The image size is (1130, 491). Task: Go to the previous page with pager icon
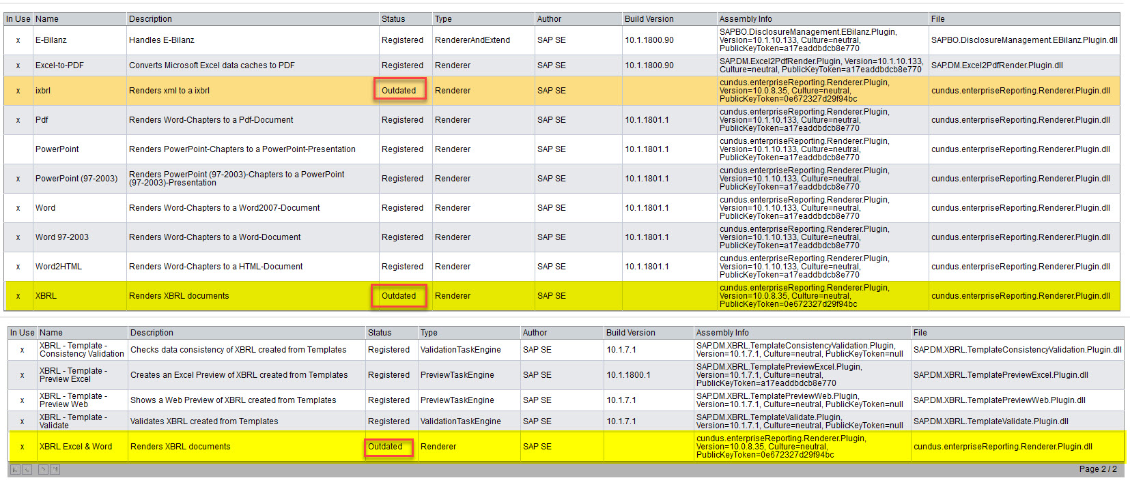click(x=27, y=469)
